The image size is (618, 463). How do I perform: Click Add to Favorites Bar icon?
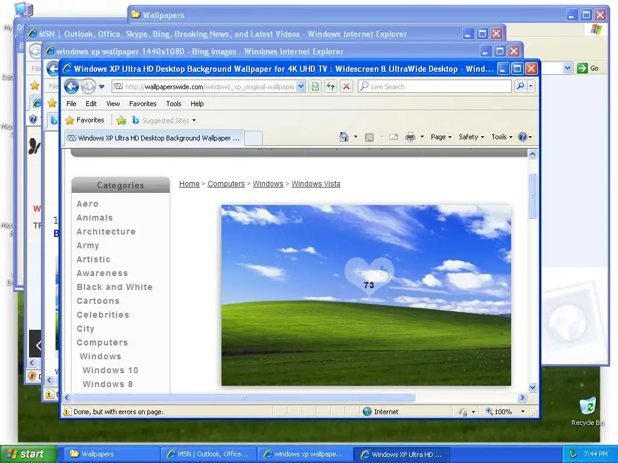(121, 121)
